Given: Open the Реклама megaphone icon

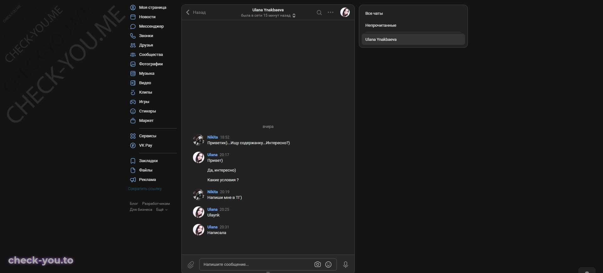Looking at the screenshot, I should [x=133, y=180].
